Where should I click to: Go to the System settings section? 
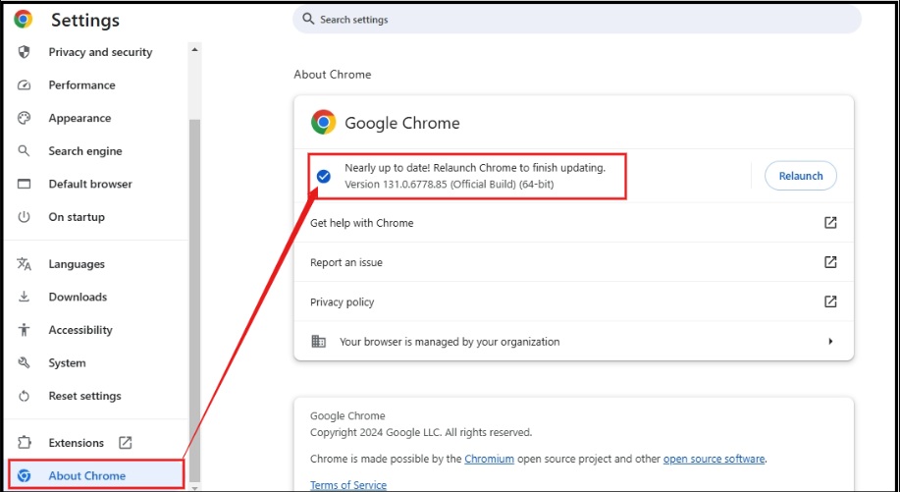(67, 363)
